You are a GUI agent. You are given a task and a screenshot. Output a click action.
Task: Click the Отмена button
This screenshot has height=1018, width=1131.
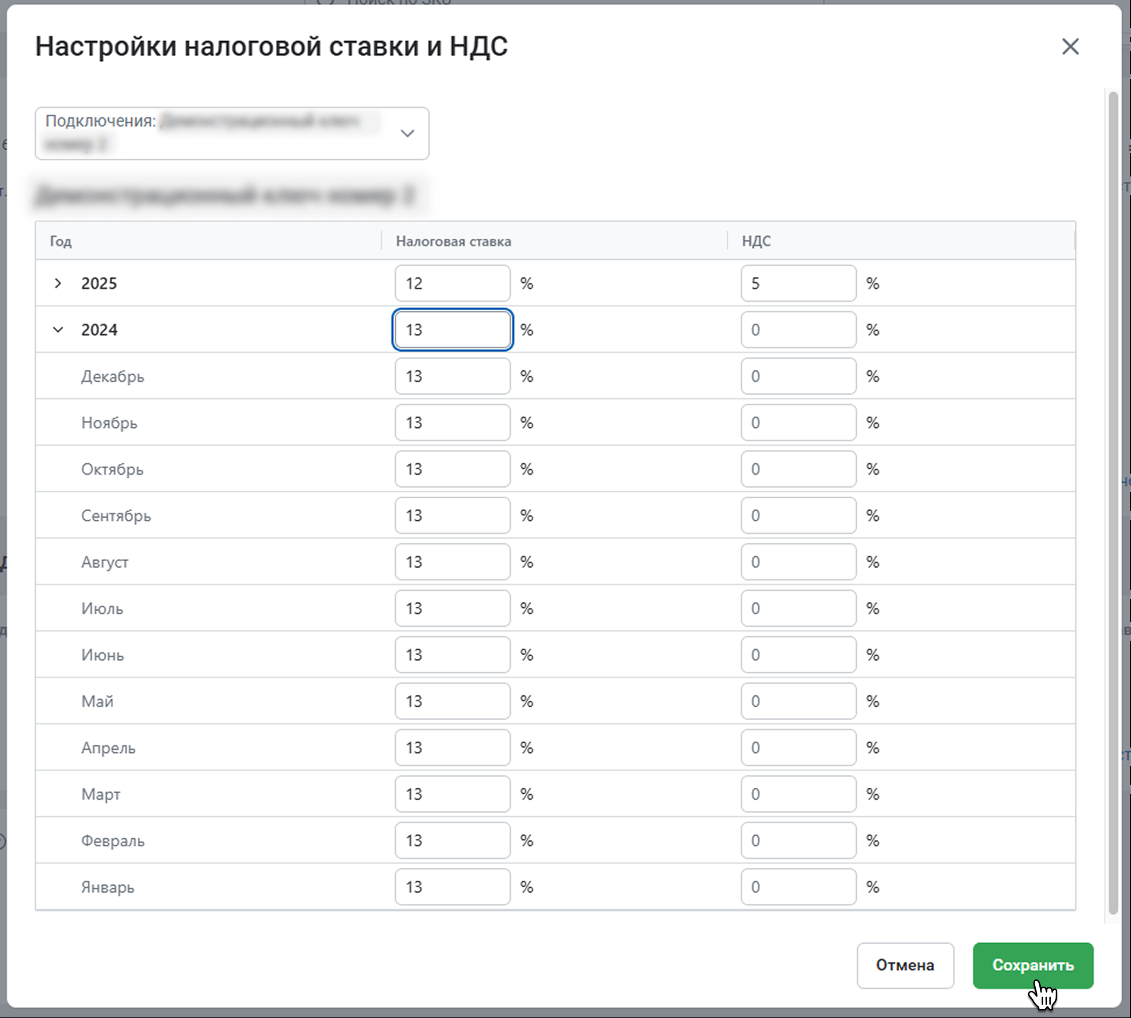pos(905,965)
